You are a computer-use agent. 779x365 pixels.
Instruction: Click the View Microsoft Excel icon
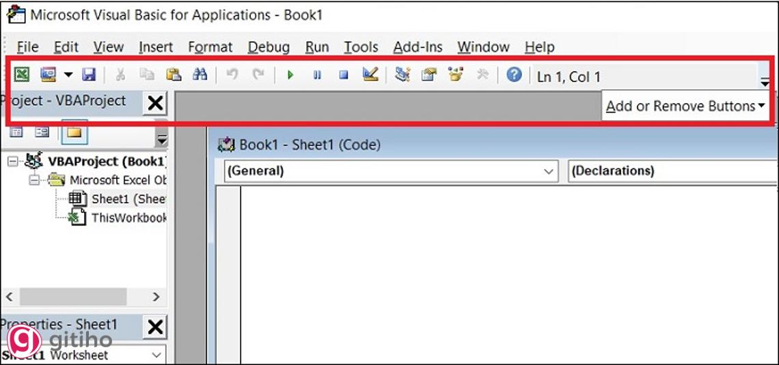21,75
